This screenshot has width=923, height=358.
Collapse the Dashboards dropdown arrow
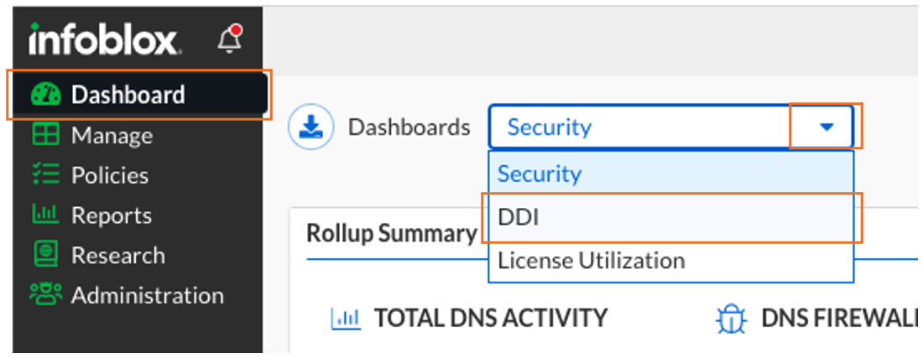click(x=827, y=127)
